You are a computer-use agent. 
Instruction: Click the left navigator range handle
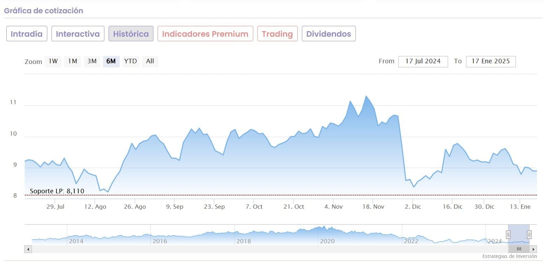[508, 235]
